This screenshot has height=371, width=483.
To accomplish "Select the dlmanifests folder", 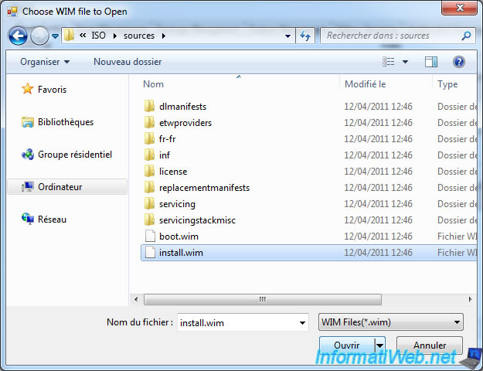I will 182,107.
